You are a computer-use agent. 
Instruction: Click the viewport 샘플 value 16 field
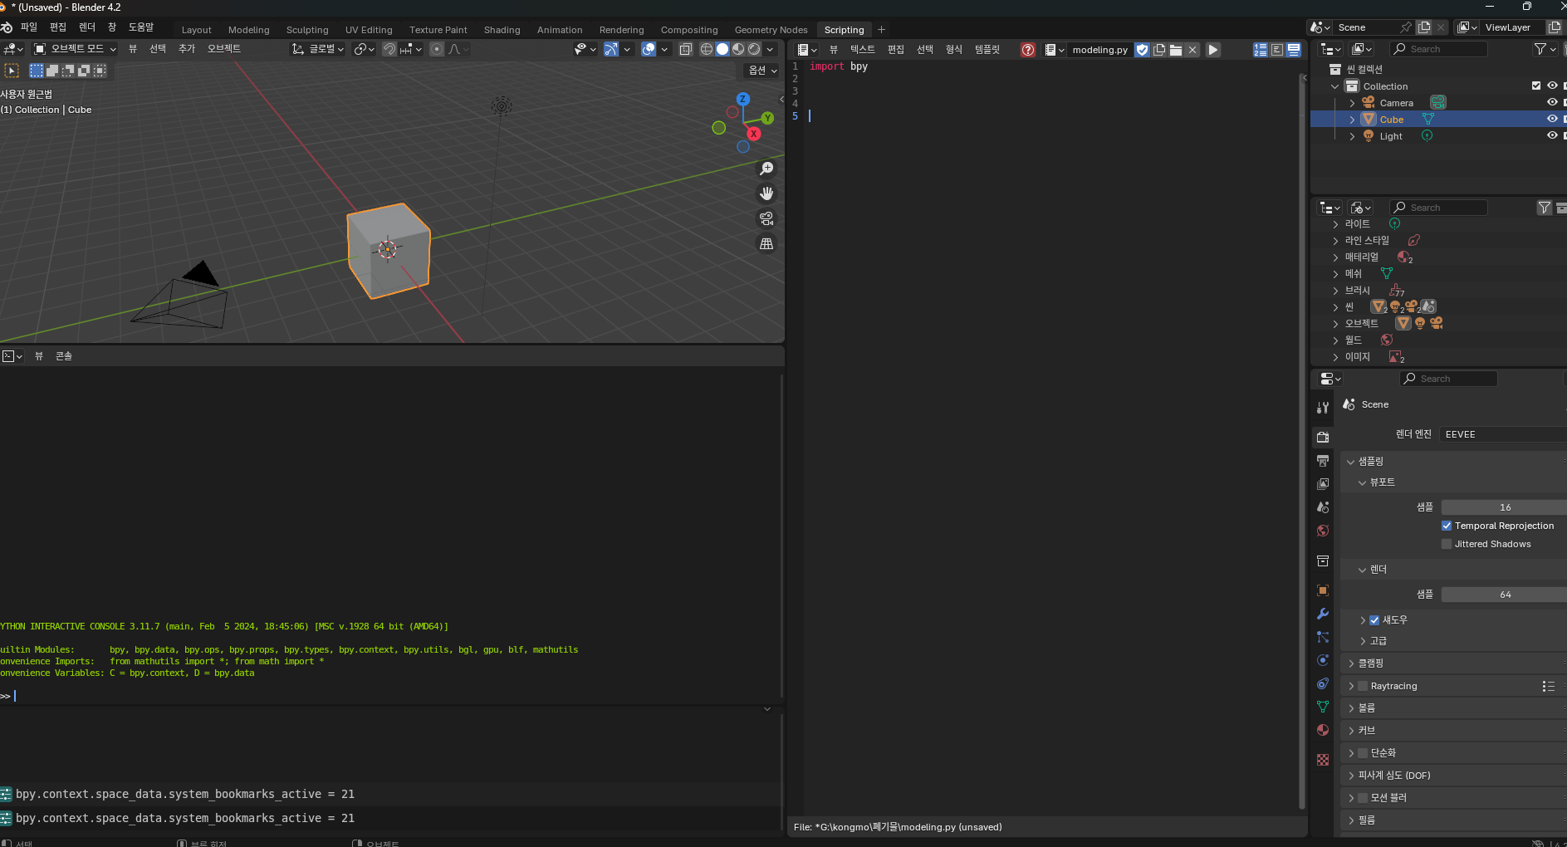1504,507
